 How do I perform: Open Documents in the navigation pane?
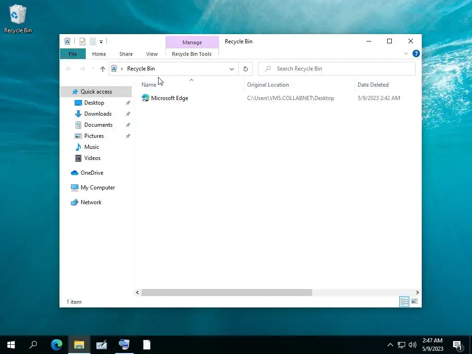[x=98, y=125]
